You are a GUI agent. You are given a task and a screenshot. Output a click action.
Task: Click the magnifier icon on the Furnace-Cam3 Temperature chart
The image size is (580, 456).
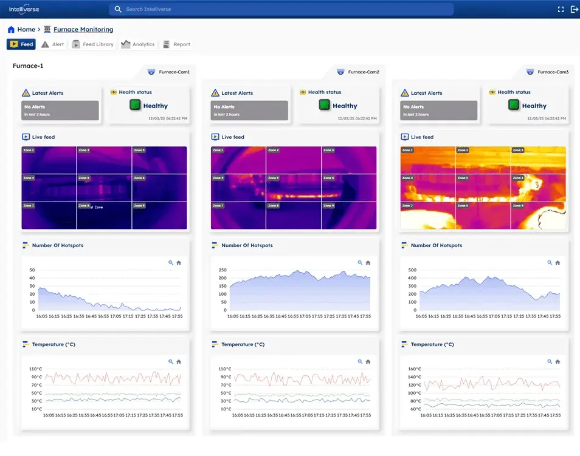point(550,361)
